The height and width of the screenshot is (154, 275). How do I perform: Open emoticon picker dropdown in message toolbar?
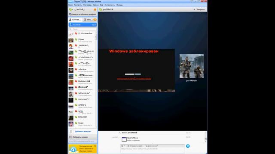pyautogui.click(x=123, y=146)
